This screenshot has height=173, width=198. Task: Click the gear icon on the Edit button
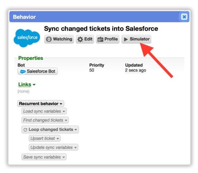(x=80, y=39)
